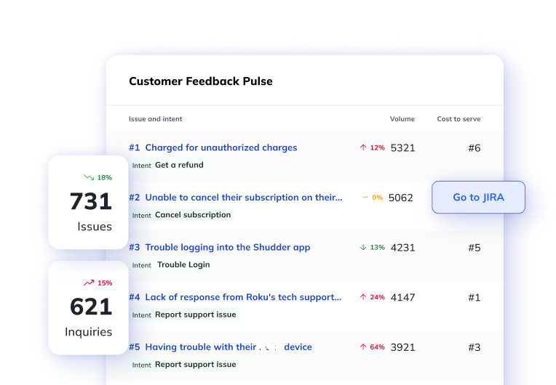Click the green down arrow next to 13%
The height and width of the screenshot is (385, 556).
[x=363, y=248]
